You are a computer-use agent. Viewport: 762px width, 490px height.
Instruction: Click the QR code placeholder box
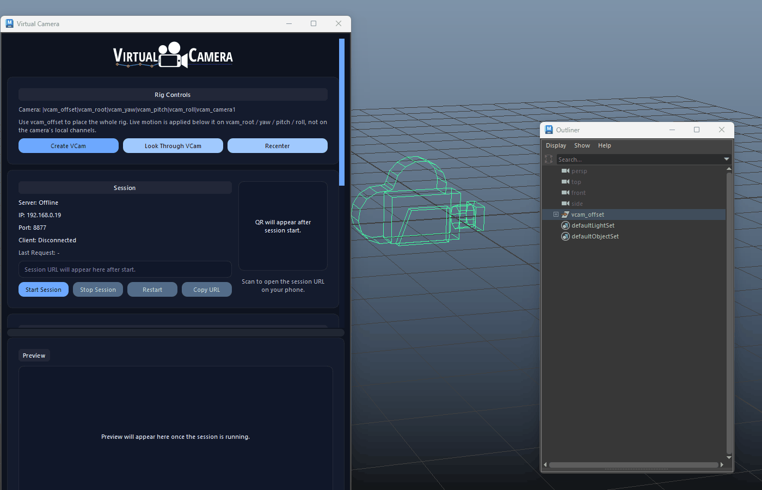pos(283,226)
